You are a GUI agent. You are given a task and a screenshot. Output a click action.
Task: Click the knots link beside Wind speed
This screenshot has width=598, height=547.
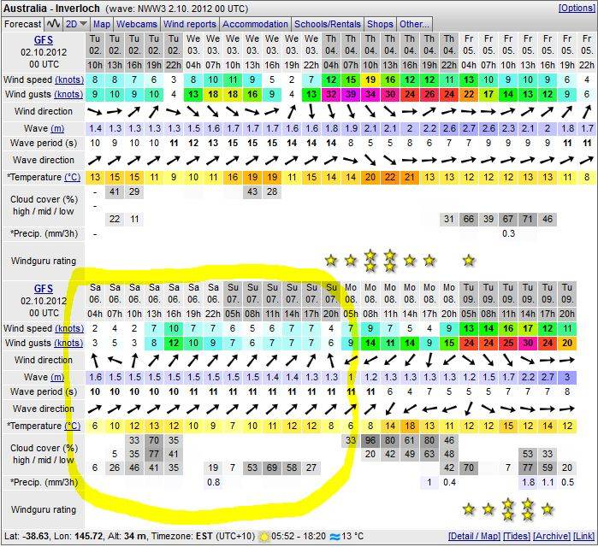click(69, 79)
